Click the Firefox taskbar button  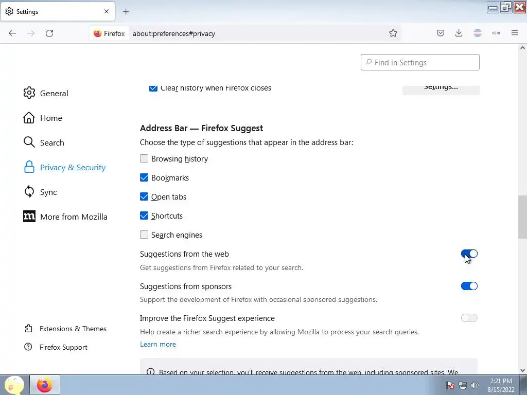point(45,385)
